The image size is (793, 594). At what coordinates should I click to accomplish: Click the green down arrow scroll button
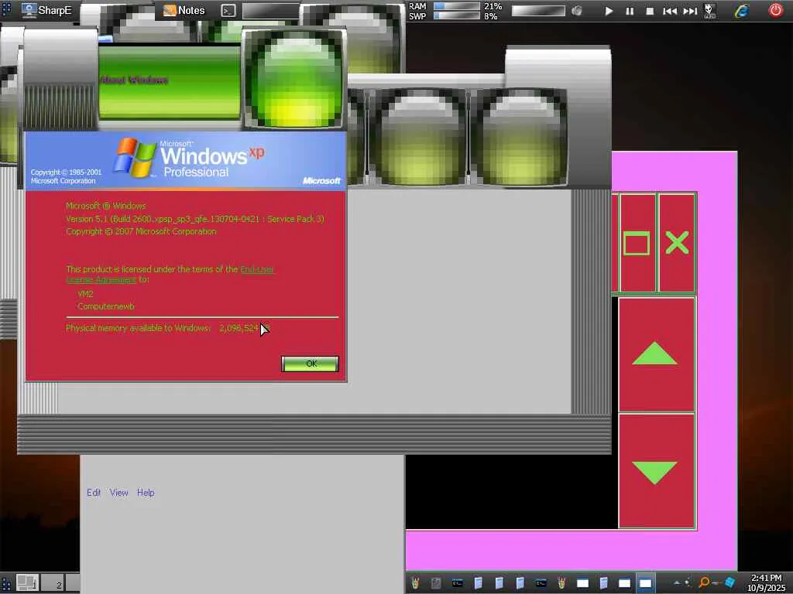tap(655, 473)
